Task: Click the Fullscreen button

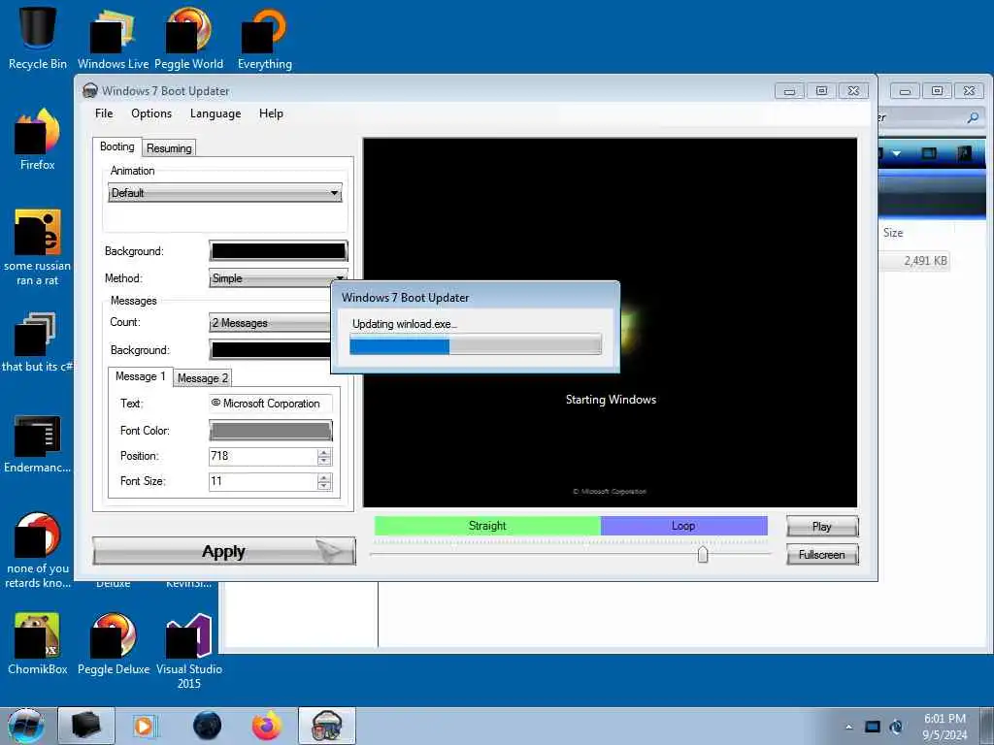Action: coord(822,554)
